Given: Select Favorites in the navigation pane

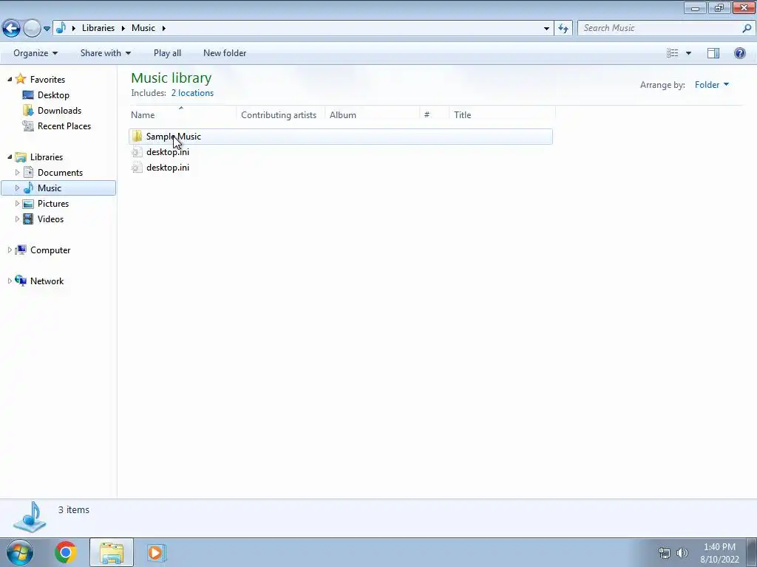Looking at the screenshot, I should (47, 80).
